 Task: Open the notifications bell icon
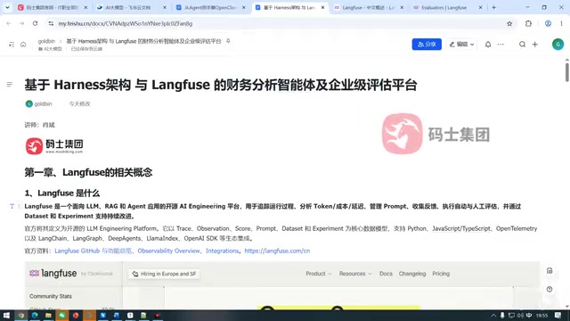(488, 44)
